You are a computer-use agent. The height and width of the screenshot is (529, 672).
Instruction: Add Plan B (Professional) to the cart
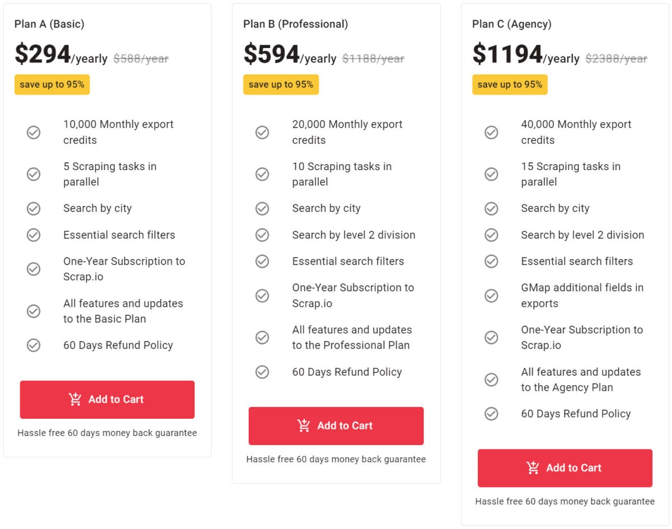(336, 425)
